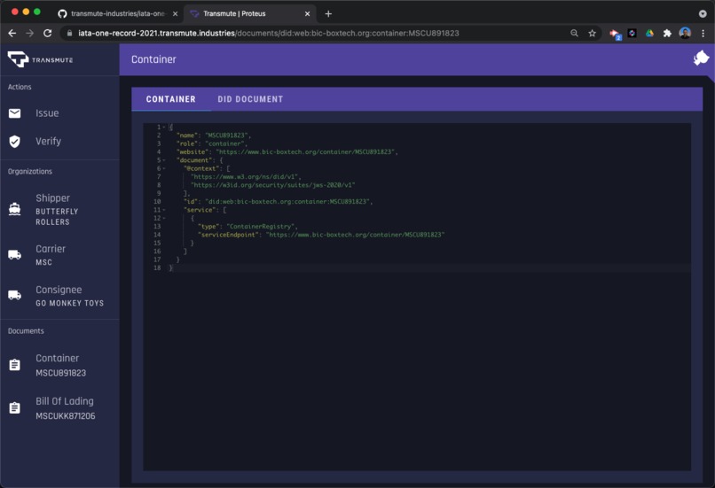Click the jws-2020/v1 context line
The height and width of the screenshot is (488, 715).
[x=272, y=185]
